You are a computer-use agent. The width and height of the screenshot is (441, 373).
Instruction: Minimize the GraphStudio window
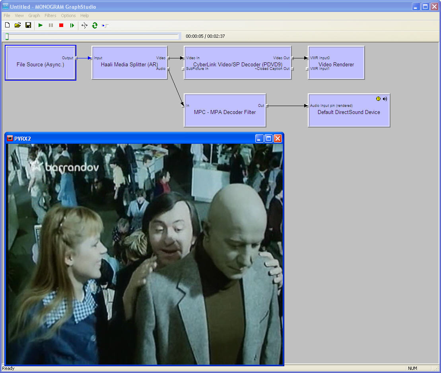click(416, 6)
